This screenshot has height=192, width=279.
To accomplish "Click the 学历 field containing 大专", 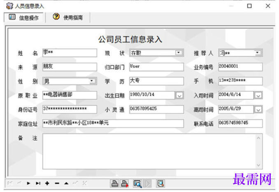I will 157,81.
